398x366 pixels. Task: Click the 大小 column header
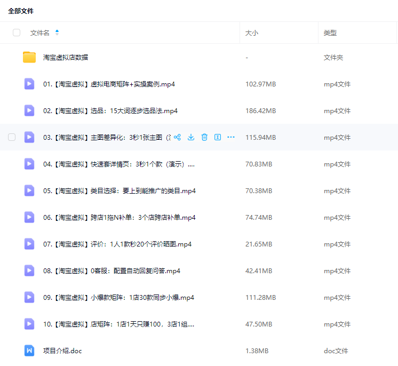click(x=251, y=33)
